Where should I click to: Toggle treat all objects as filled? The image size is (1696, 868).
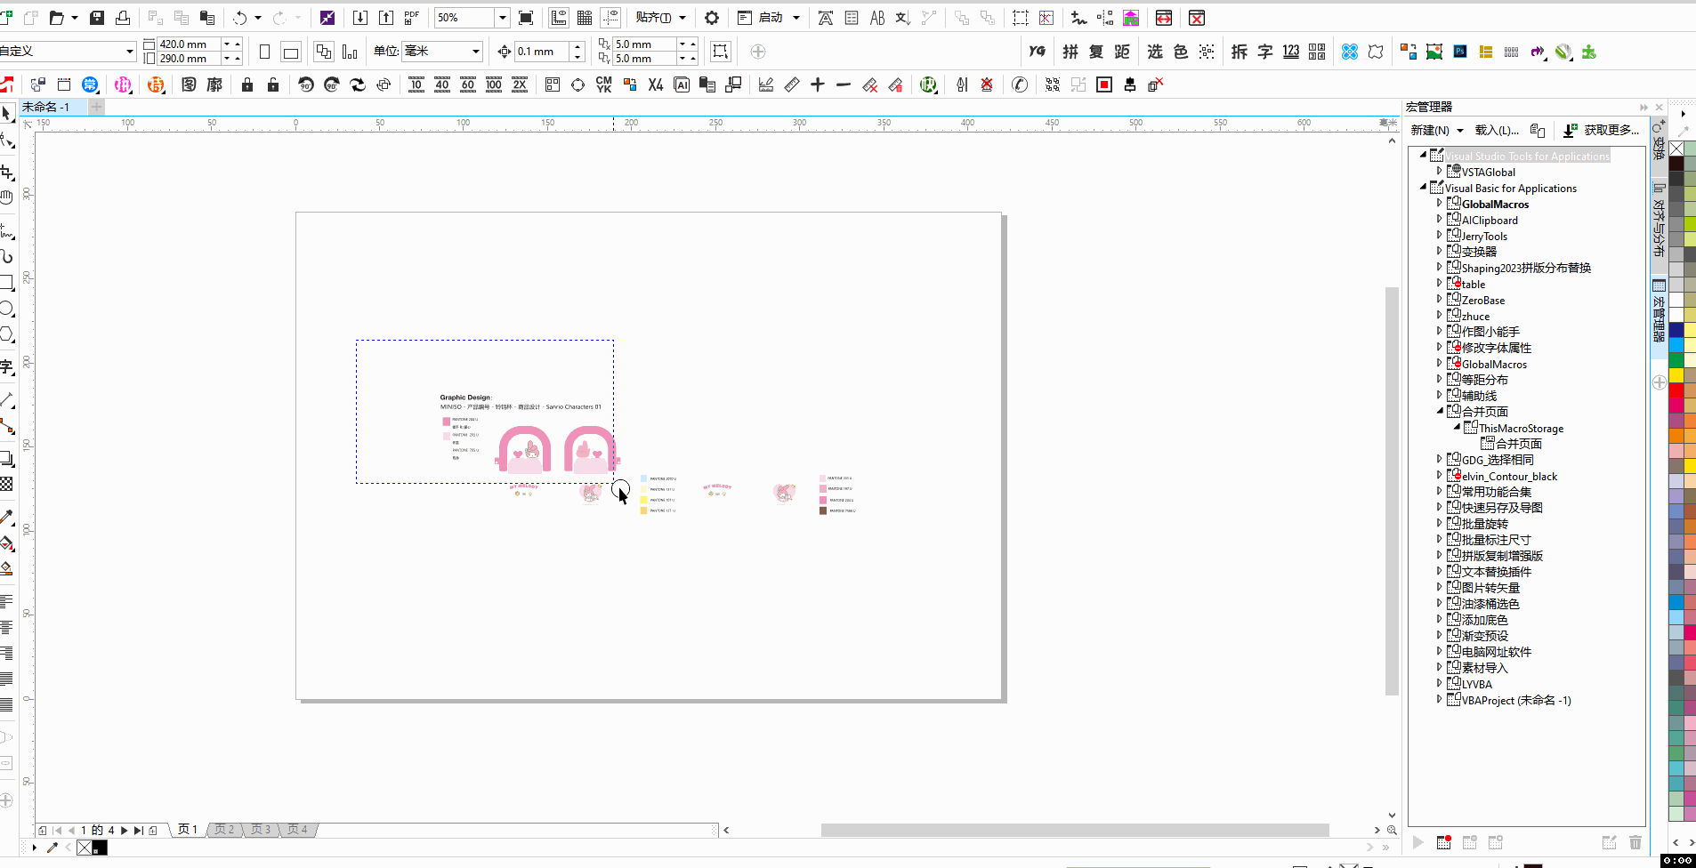point(721,52)
